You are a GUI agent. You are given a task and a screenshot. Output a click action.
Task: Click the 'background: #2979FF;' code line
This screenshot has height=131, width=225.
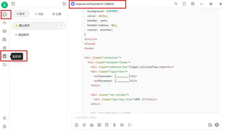coord(103,11)
